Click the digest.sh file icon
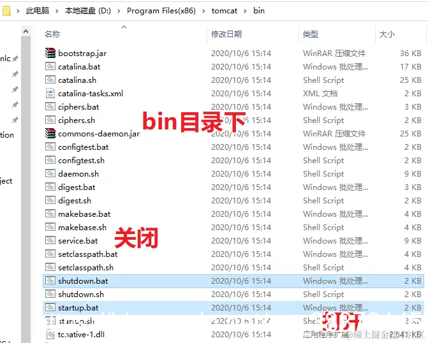 coord(50,200)
